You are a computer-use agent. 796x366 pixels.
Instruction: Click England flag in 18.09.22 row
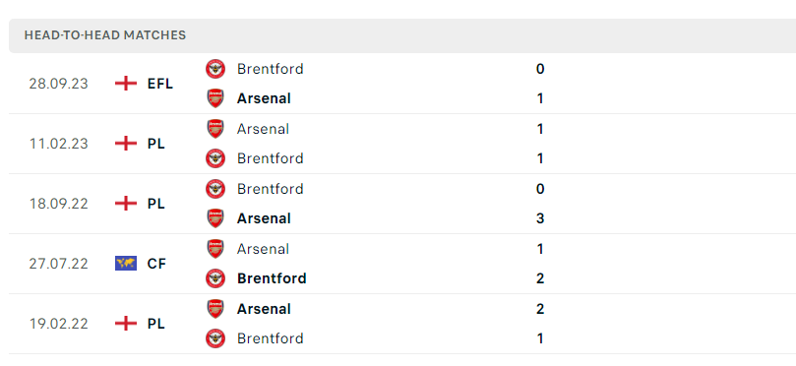[x=126, y=204]
